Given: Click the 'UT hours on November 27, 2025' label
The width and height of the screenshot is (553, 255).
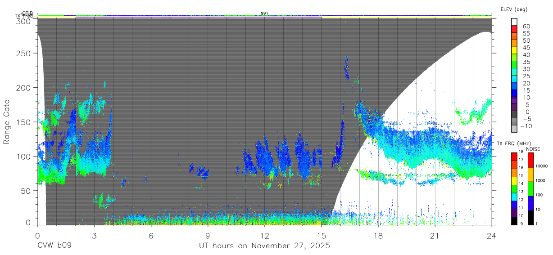Looking at the screenshot, I should 265,246.
